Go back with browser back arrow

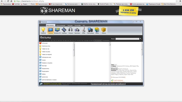(2, 1)
